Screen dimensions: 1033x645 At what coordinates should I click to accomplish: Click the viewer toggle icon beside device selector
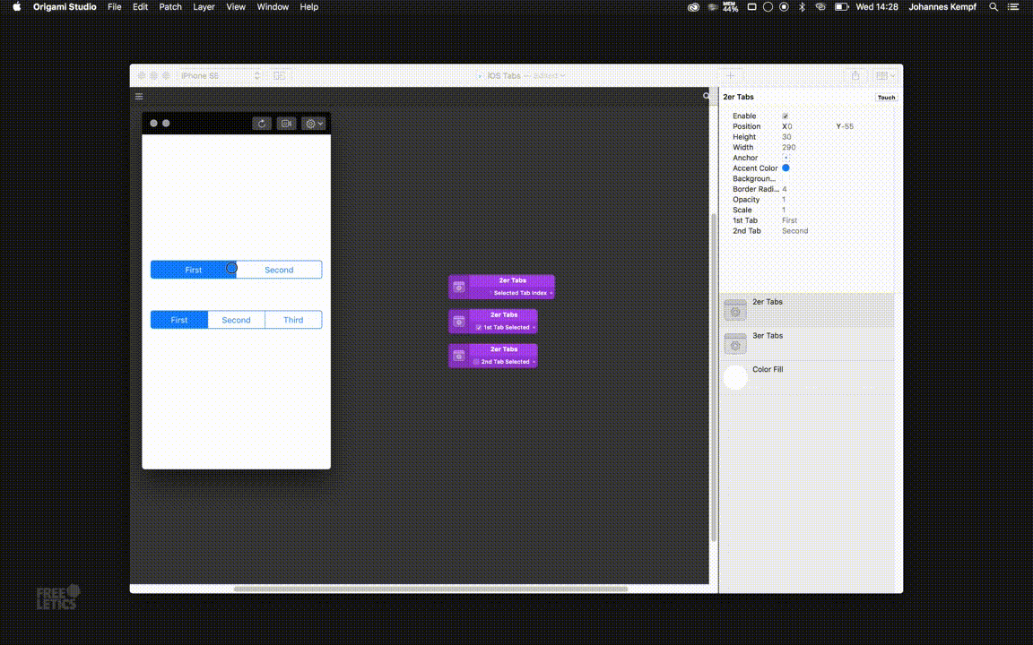280,75
